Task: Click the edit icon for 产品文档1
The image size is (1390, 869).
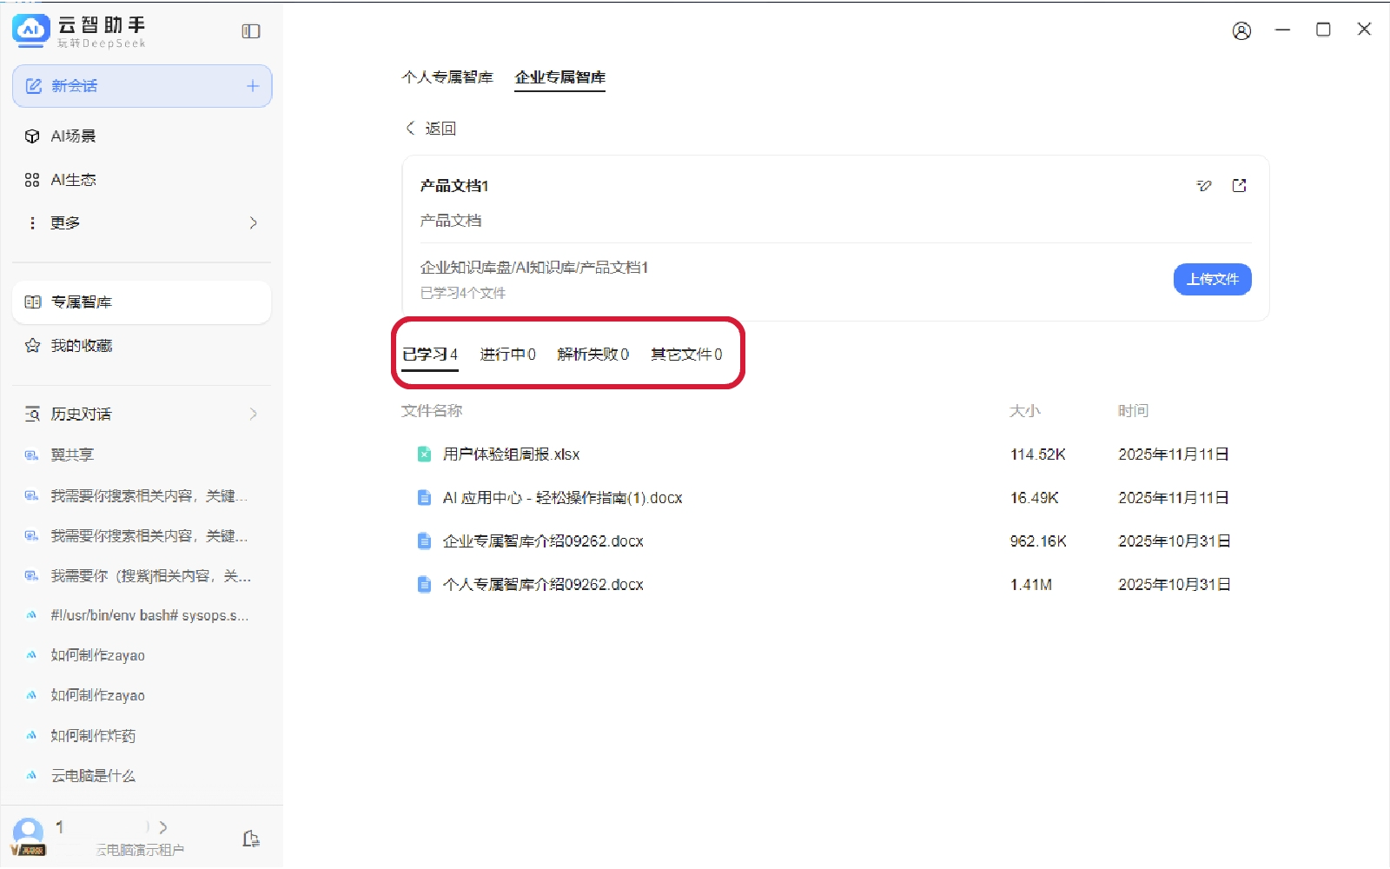Action: coord(1204,186)
